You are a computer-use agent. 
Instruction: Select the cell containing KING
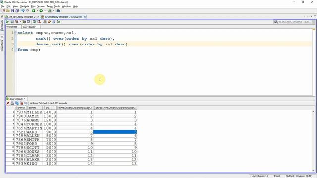coord(34,164)
